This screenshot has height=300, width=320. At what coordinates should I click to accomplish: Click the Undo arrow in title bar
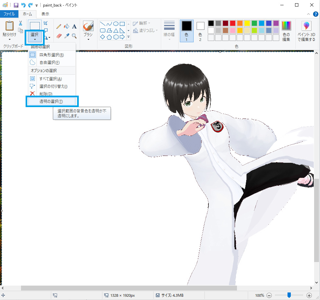point(23,5)
